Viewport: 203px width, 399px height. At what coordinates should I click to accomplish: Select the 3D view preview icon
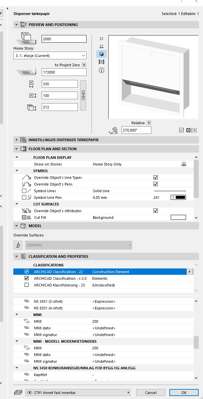tap(102, 54)
